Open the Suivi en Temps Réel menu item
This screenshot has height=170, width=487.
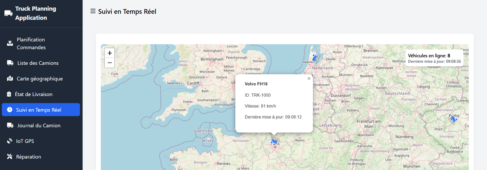[41, 110]
